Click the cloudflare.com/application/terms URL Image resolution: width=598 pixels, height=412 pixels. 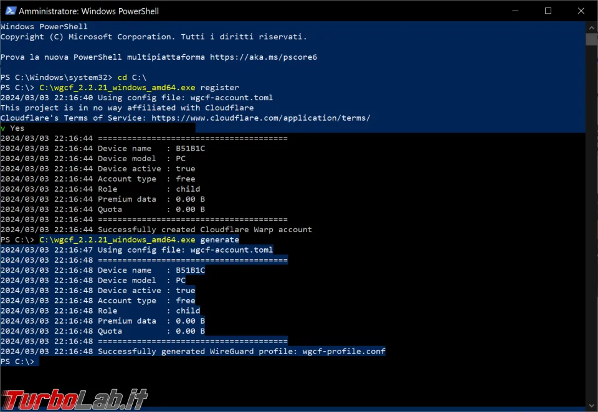click(x=260, y=118)
